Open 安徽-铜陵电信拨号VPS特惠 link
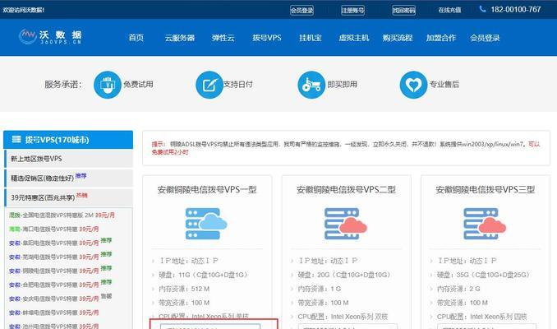 (54, 271)
